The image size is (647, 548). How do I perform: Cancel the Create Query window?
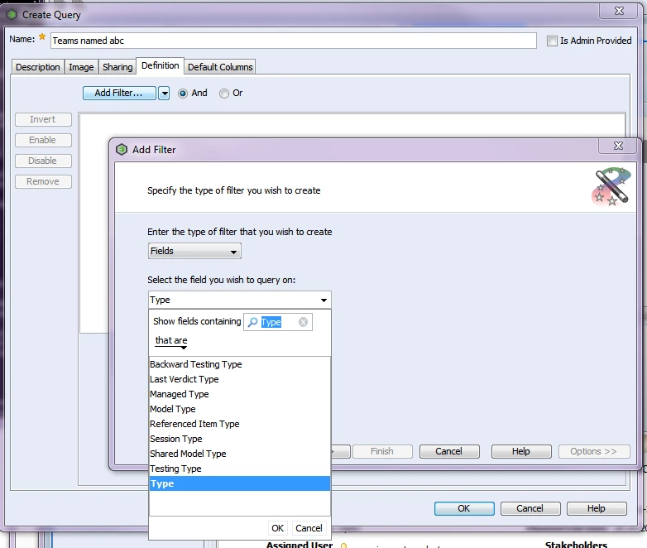pos(530,508)
